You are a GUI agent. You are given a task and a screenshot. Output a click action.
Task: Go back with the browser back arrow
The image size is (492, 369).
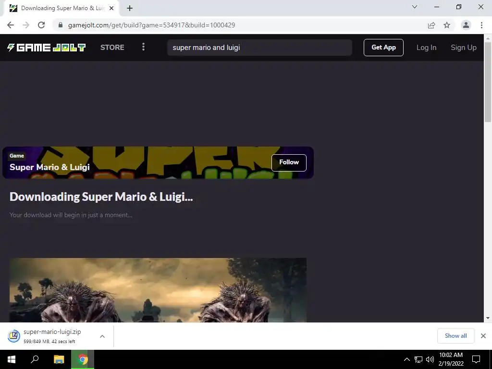(11, 25)
